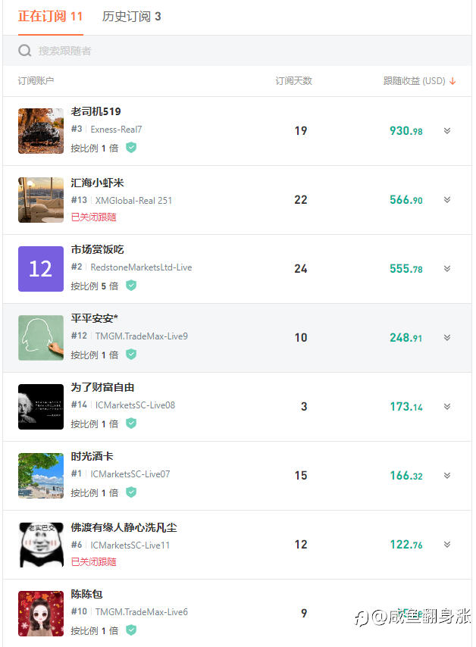This screenshot has height=647, width=476.
Task: Click green shield badge for 陈陈包
Action: point(131,630)
